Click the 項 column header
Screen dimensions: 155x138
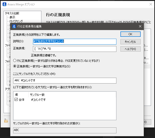(x=21, y=95)
